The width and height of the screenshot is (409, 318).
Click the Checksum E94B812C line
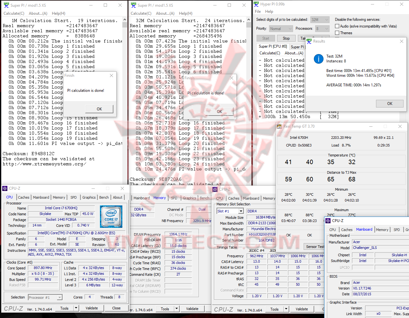coord(29,154)
